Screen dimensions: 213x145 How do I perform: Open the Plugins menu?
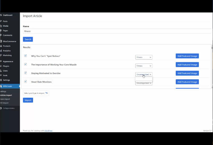[6, 66]
